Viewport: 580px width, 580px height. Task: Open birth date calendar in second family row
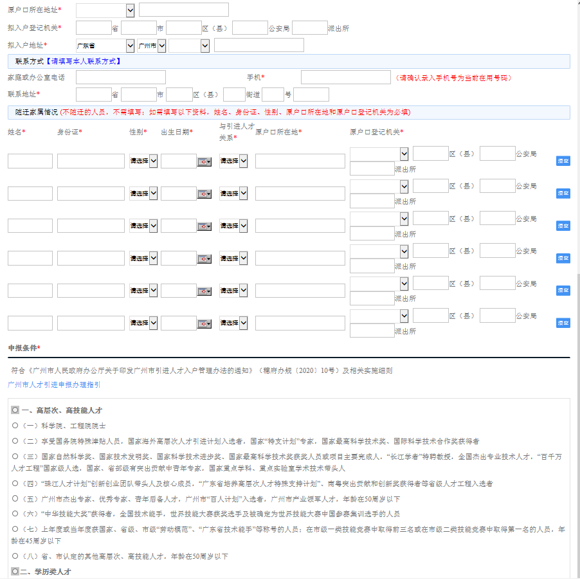tap(204, 194)
